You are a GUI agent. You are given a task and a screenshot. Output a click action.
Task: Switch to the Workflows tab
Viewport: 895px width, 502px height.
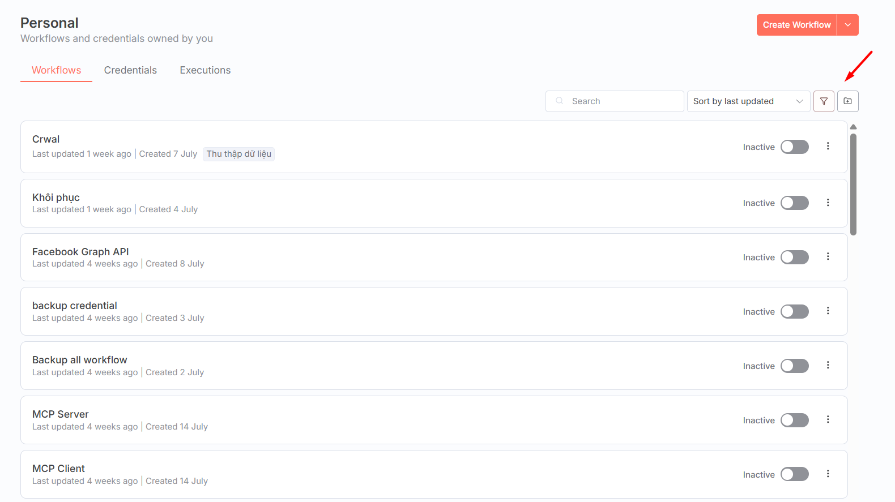tap(56, 70)
